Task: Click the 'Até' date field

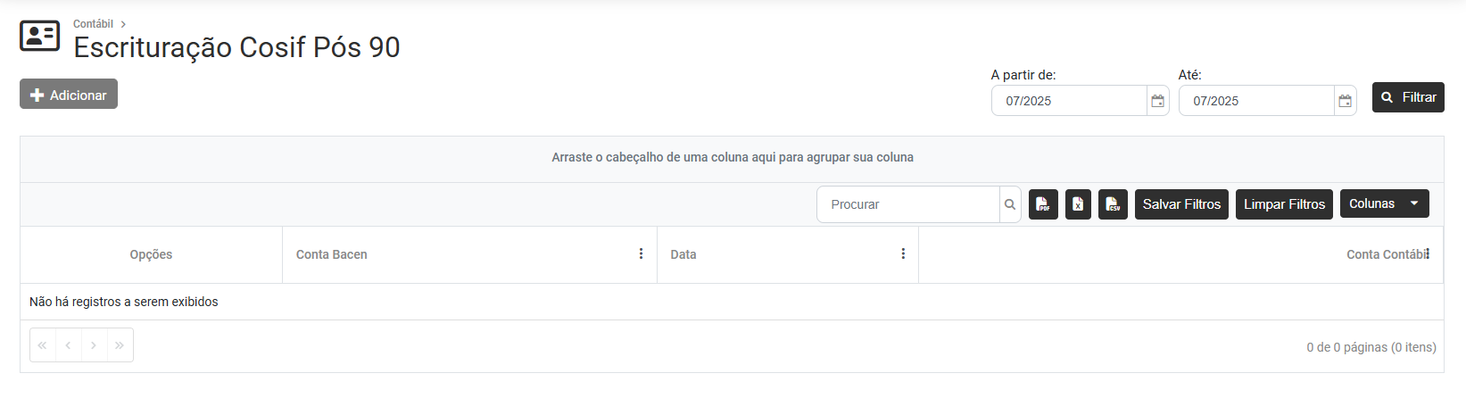Action: (x=1256, y=101)
